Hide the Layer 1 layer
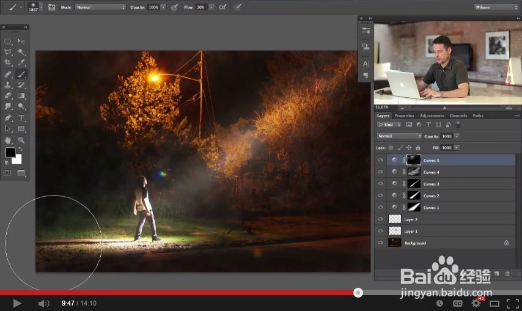 (380, 231)
